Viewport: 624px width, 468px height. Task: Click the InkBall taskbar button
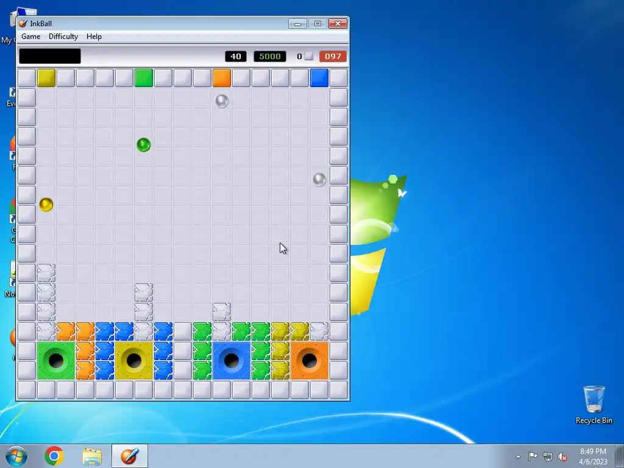(x=130, y=456)
